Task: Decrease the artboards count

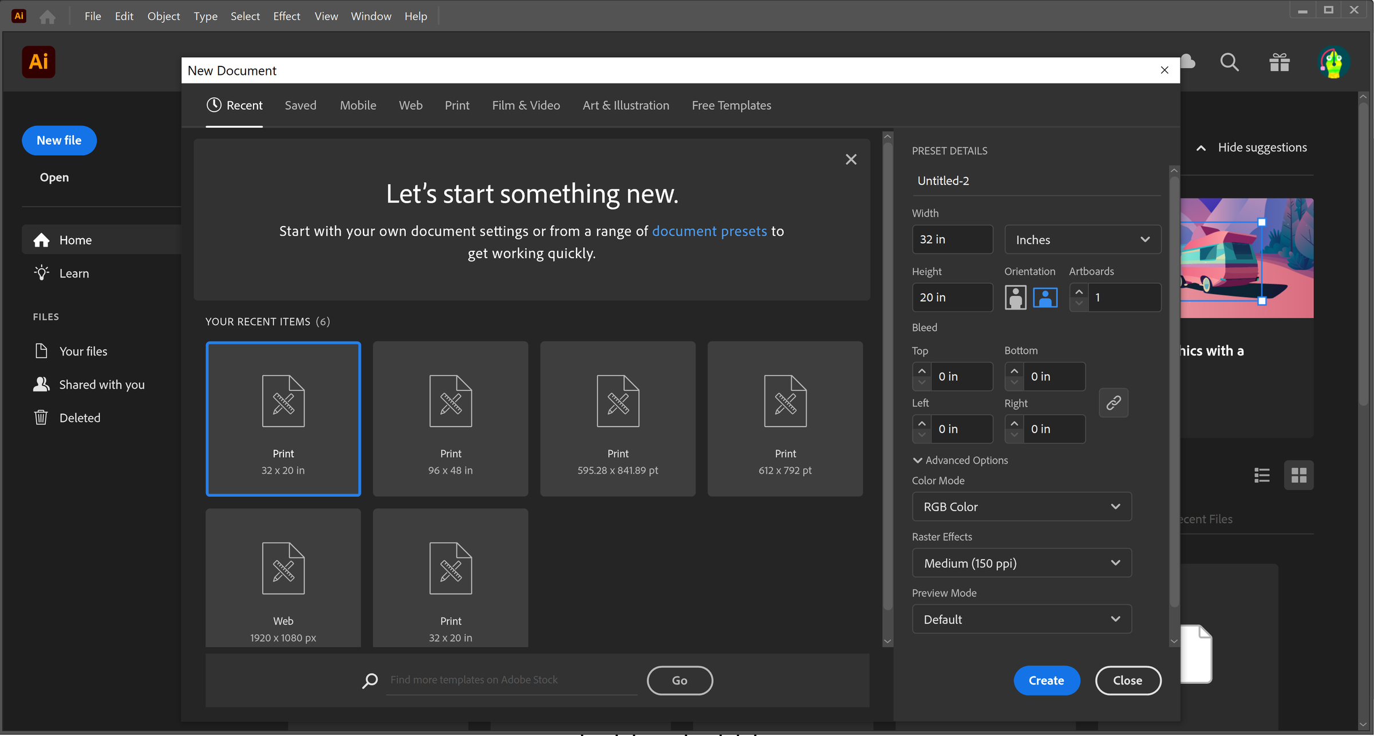Action: click(1079, 304)
